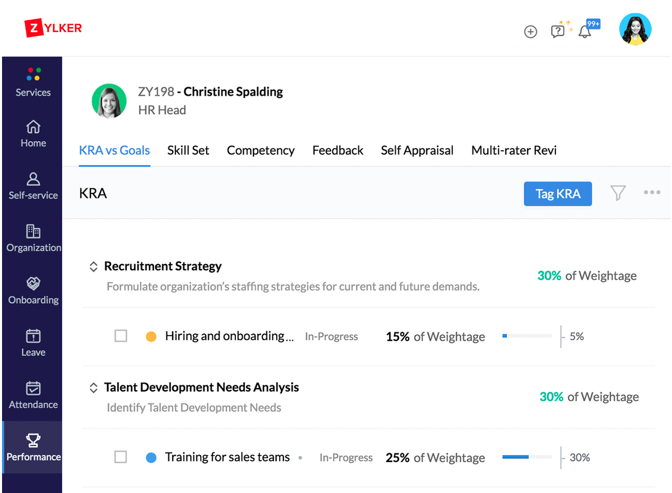Click the Zylker logo
Viewport: 672px width, 493px height.
pyautogui.click(x=53, y=28)
